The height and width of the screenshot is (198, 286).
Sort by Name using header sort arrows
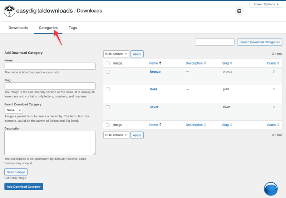coord(160,63)
